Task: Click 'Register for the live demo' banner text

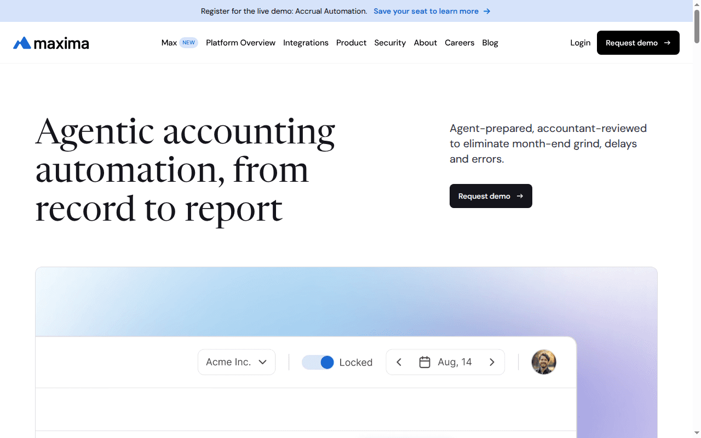Action: coord(284,11)
